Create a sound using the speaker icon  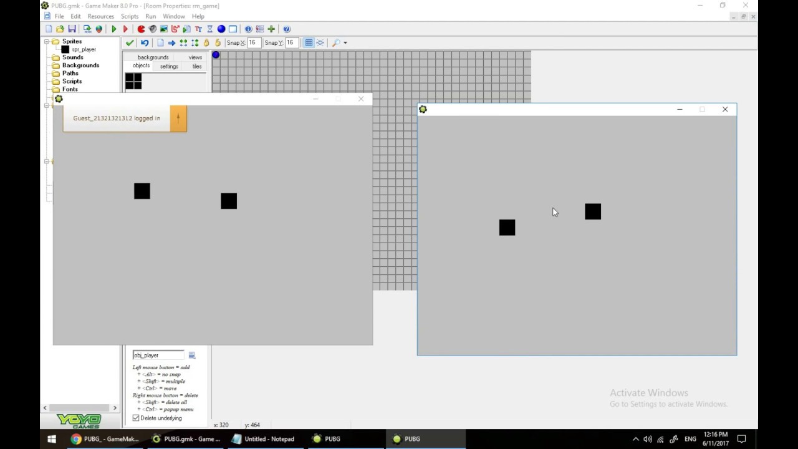click(x=153, y=29)
